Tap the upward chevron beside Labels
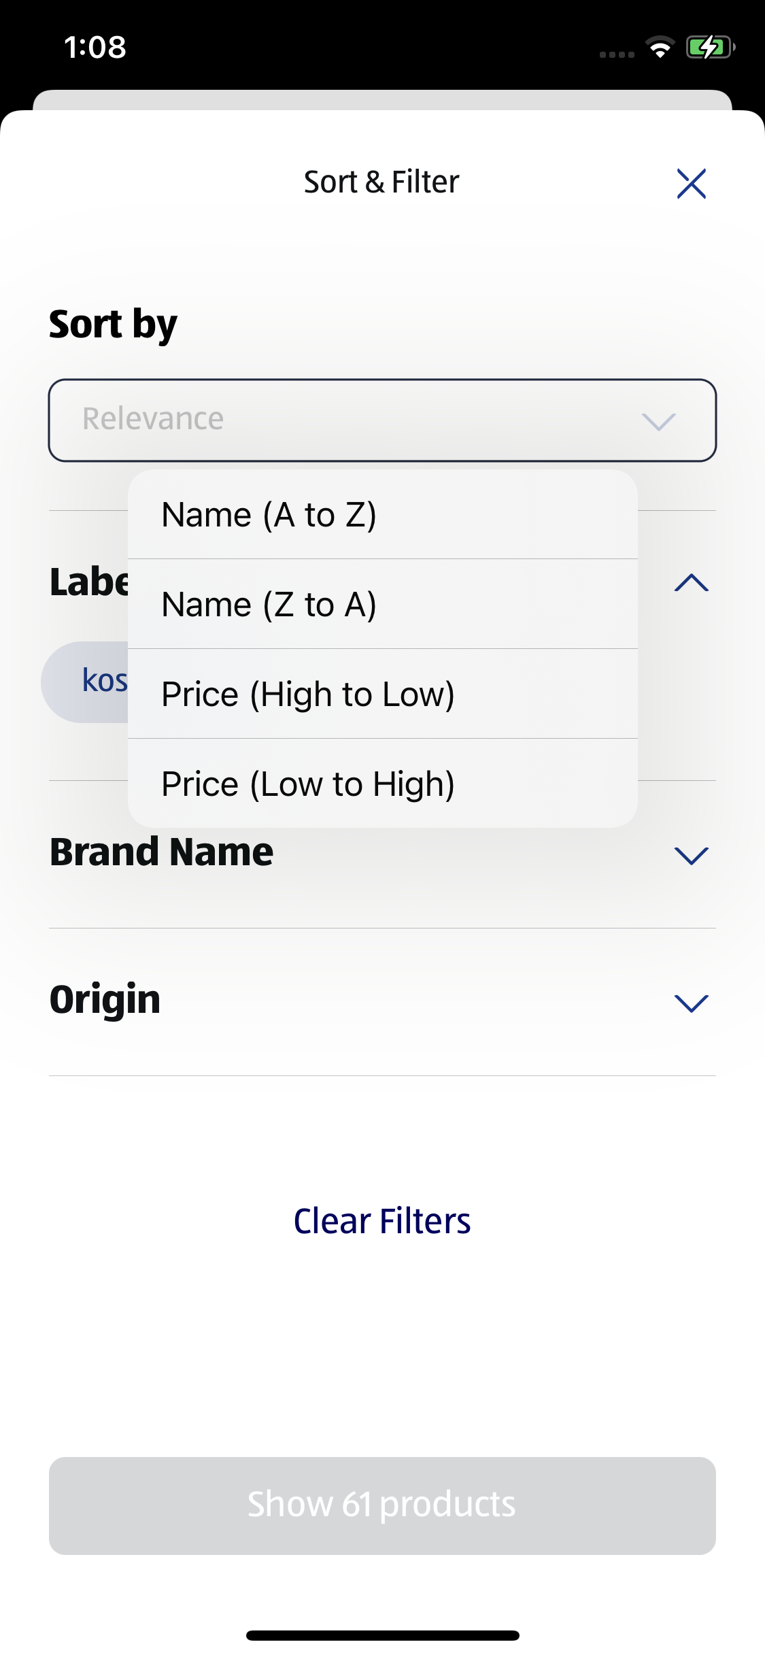765x1657 pixels. point(691,584)
